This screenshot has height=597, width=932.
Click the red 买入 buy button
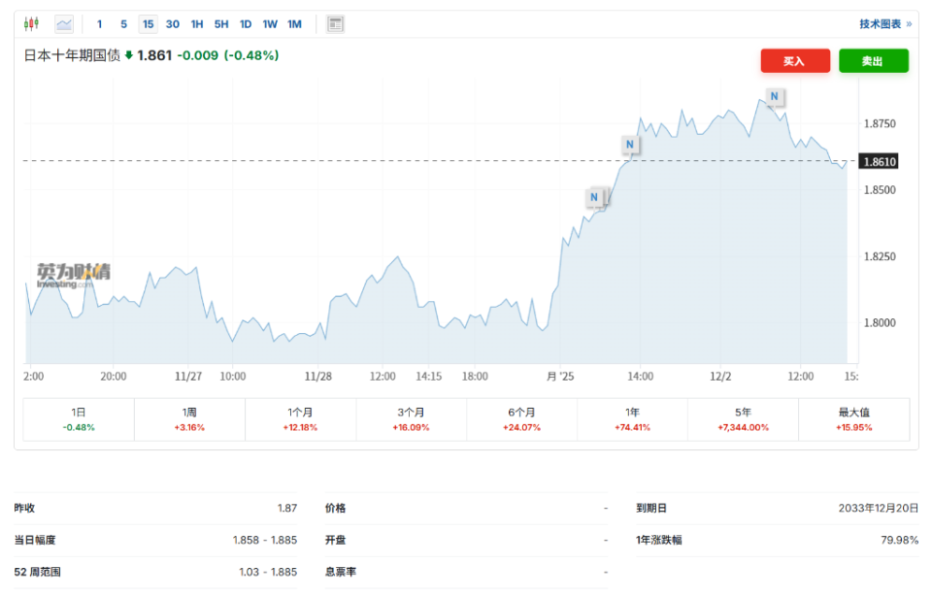tap(795, 61)
